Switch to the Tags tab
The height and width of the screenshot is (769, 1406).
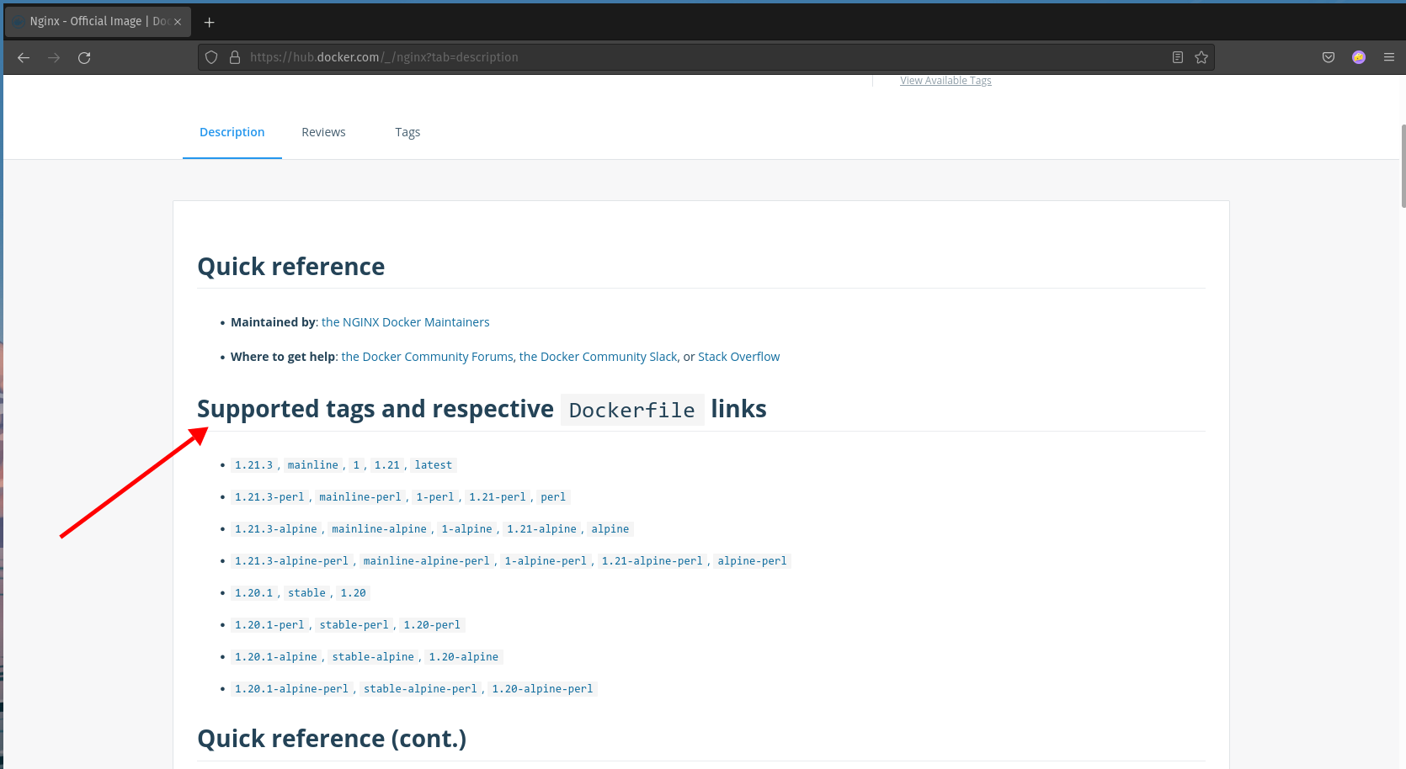click(407, 132)
